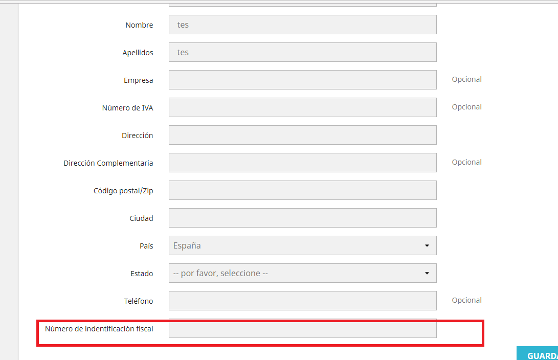
Task: Click the Guardar button
Action: pos(538,353)
